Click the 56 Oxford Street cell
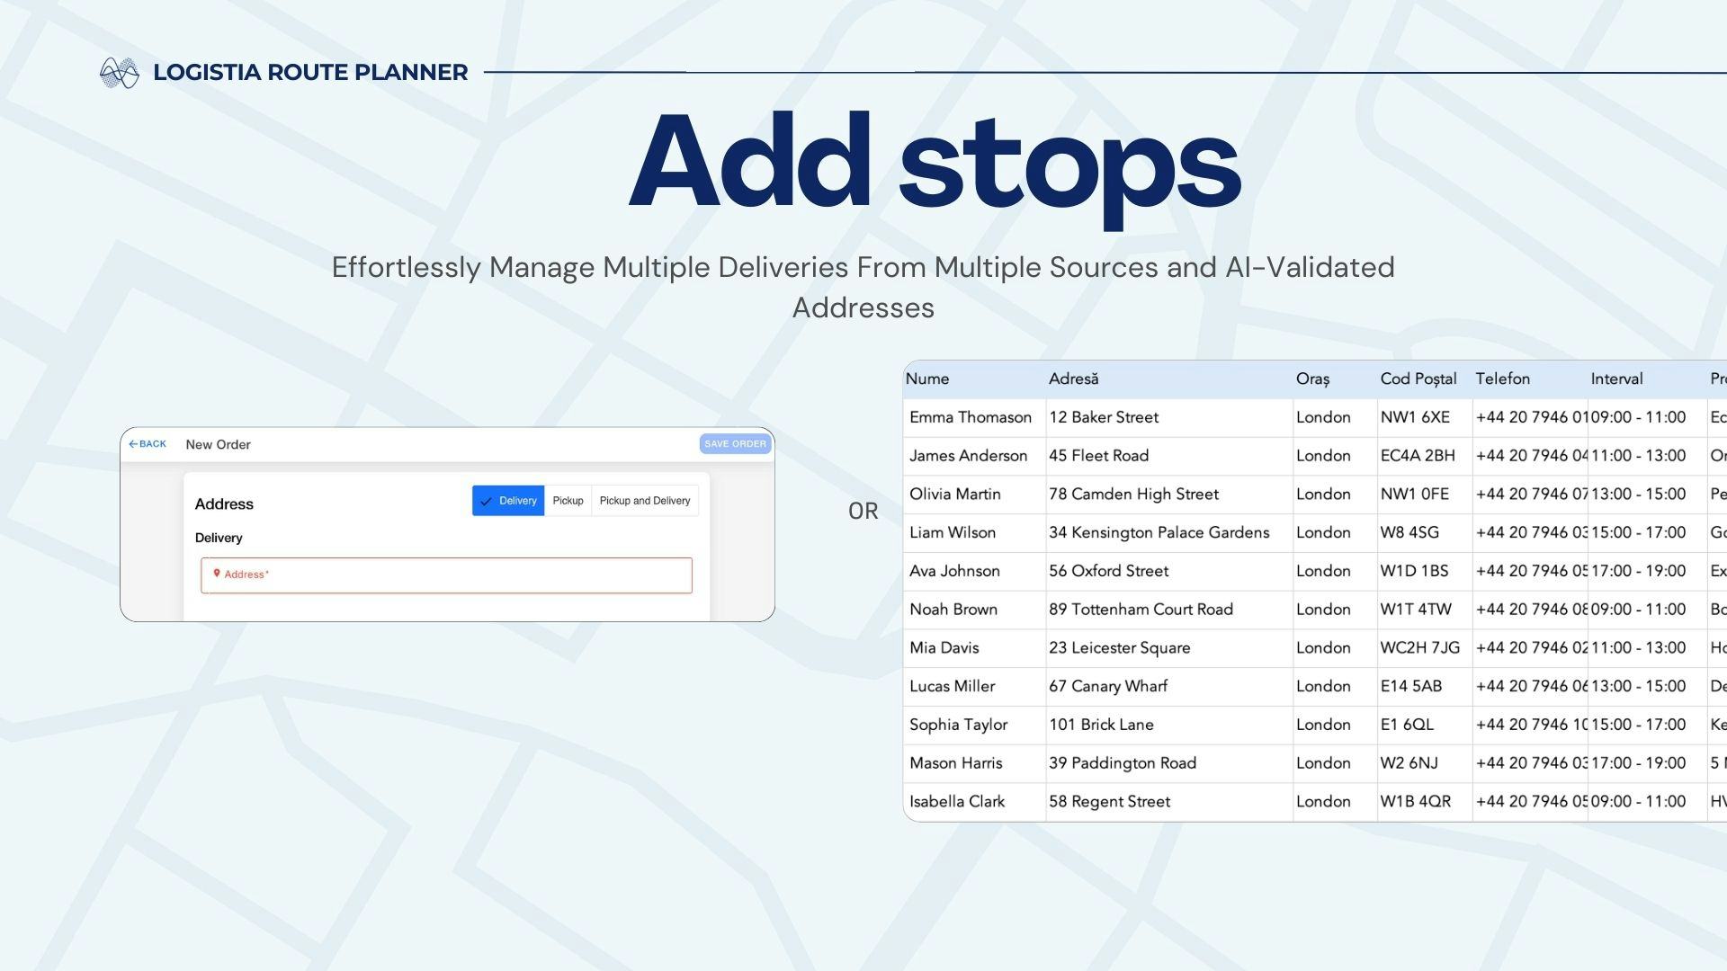The height and width of the screenshot is (971, 1727). [1169, 572]
